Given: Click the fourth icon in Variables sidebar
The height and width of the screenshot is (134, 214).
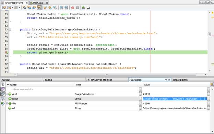Looking at the screenshot, I should tap(3, 99).
